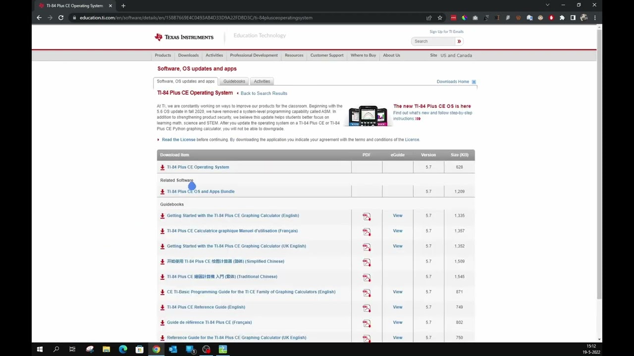Image resolution: width=634 pixels, height=356 pixels.
Task: Open the Professional Development menu
Action: pyautogui.click(x=254, y=55)
